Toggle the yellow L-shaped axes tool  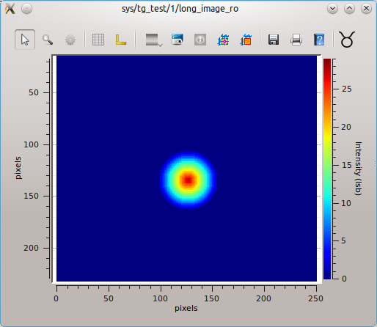tap(121, 40)
